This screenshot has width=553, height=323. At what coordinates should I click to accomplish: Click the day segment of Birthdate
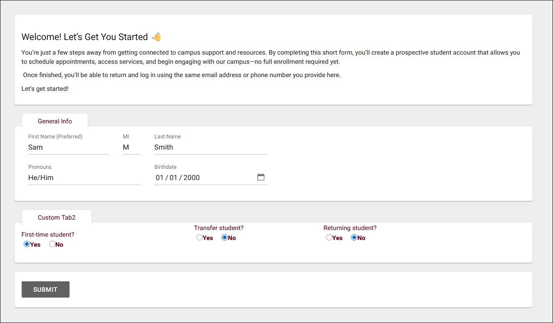point(173,178)
